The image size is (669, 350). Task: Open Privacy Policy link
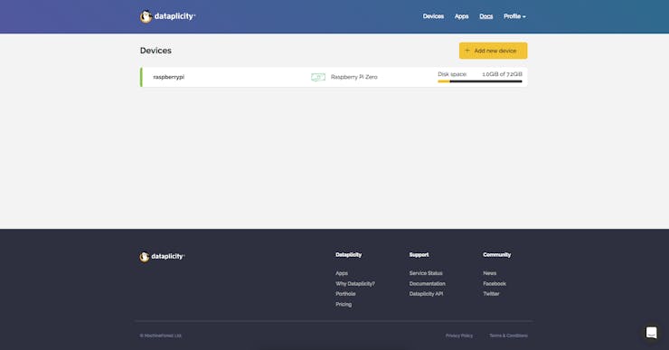[459, 336]
